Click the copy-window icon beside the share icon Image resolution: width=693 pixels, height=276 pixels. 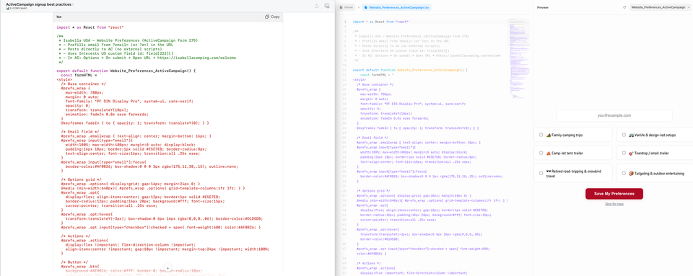click(327, 6)
